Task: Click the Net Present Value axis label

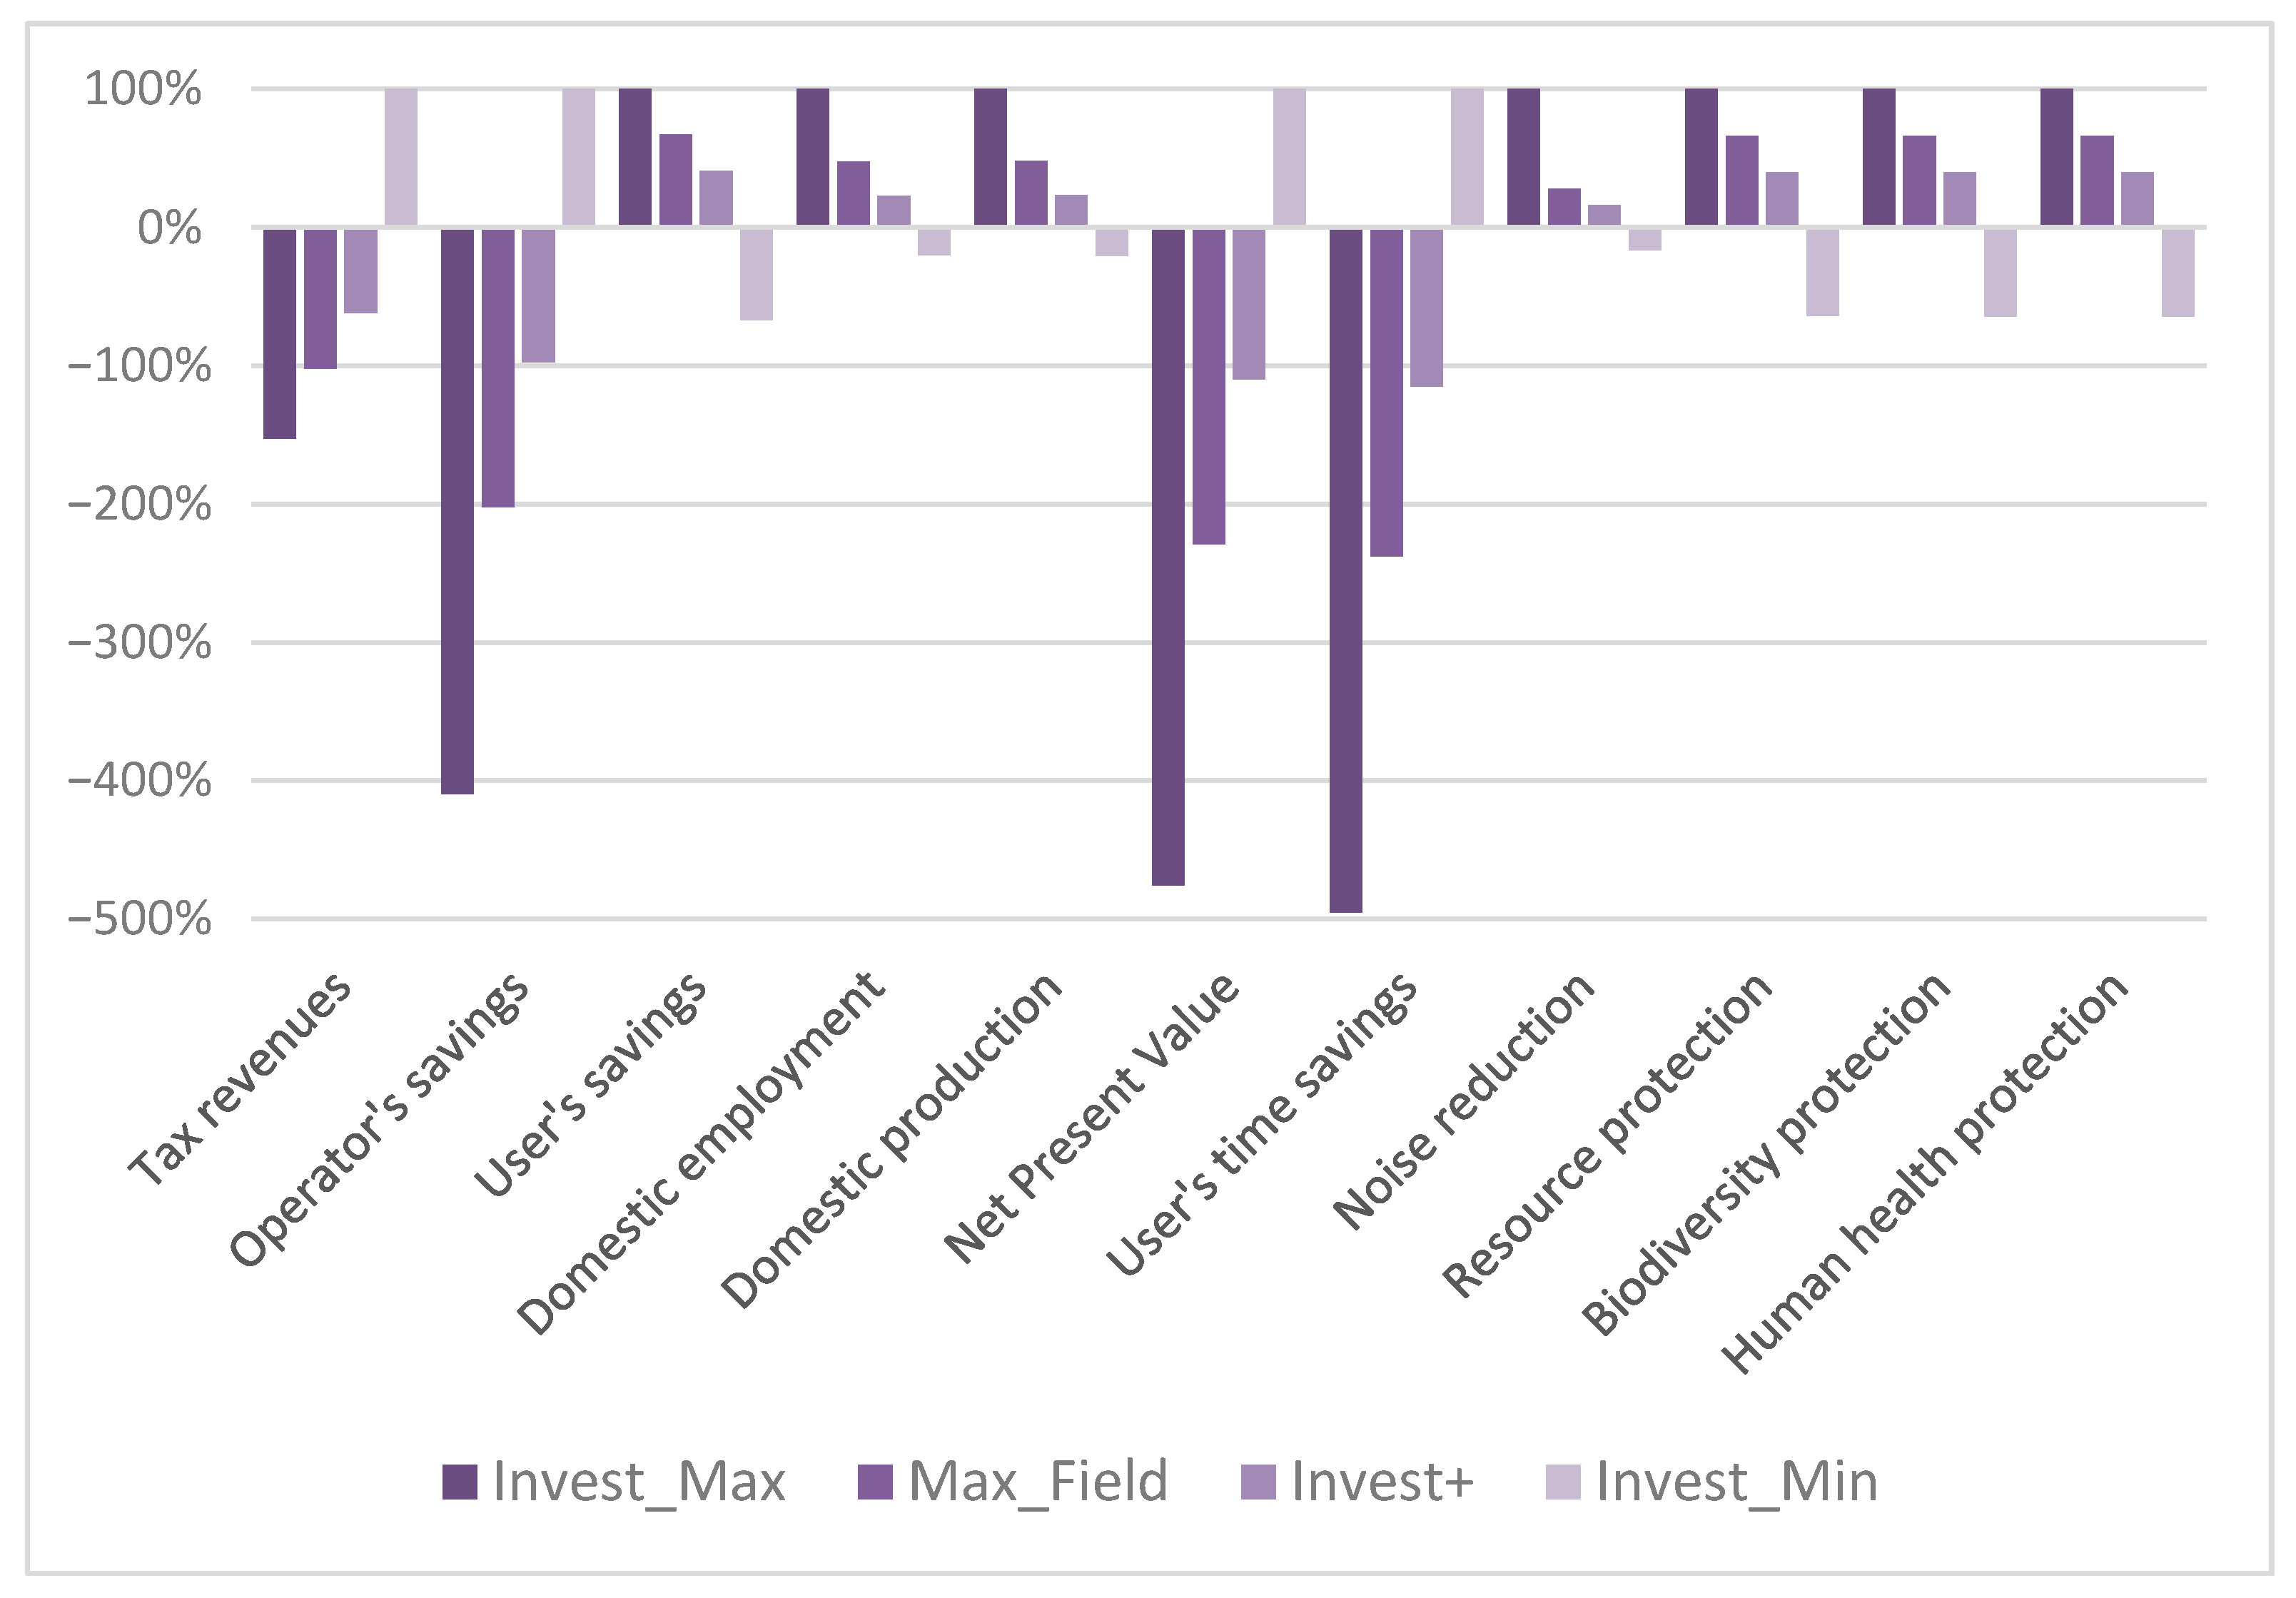Action: tap(1093, 1118)
